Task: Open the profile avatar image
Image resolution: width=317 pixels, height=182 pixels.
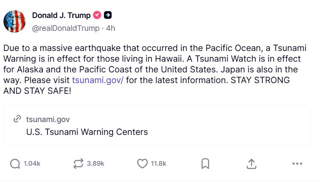Action: pos(15,21)
